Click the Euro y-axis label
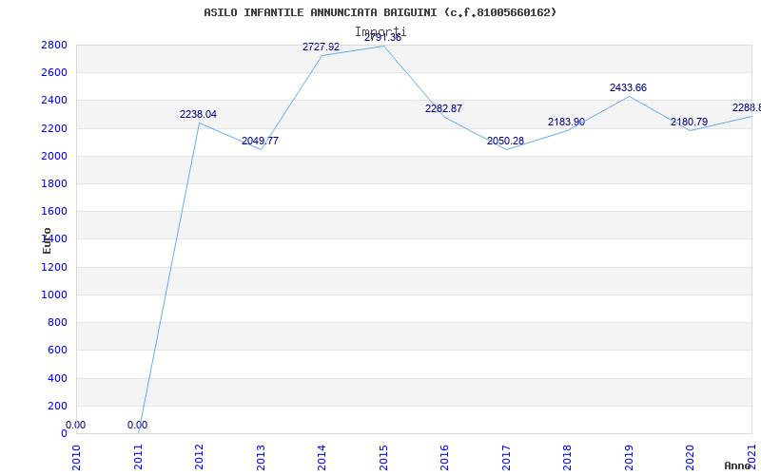The width and height of the screenshot is (761, 475). (x=47, y=240)
